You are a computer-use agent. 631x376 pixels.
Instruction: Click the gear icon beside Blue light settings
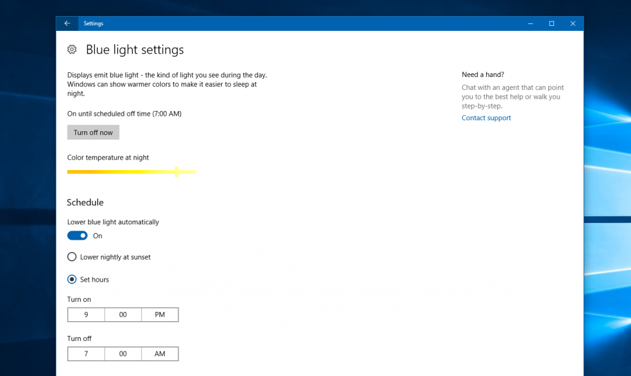point(72,49)
